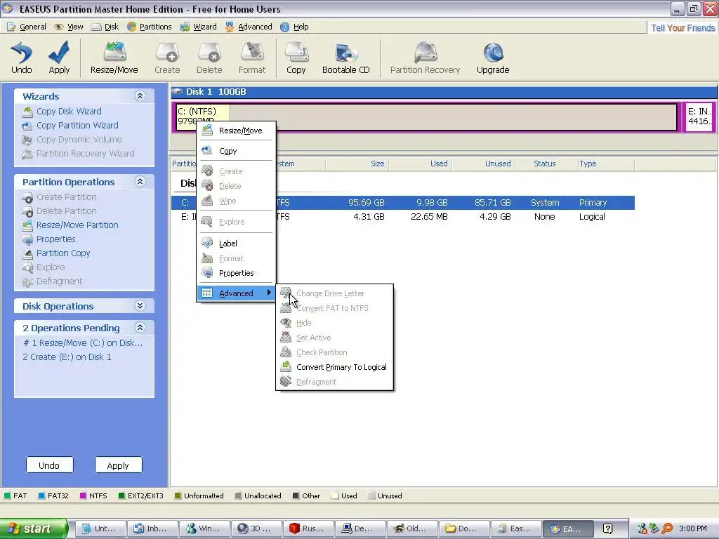Viewport: 719px width, 539px height.
Task: Click Set Active in the submenu
Action: pyautogui.click(x=334, y=338)
